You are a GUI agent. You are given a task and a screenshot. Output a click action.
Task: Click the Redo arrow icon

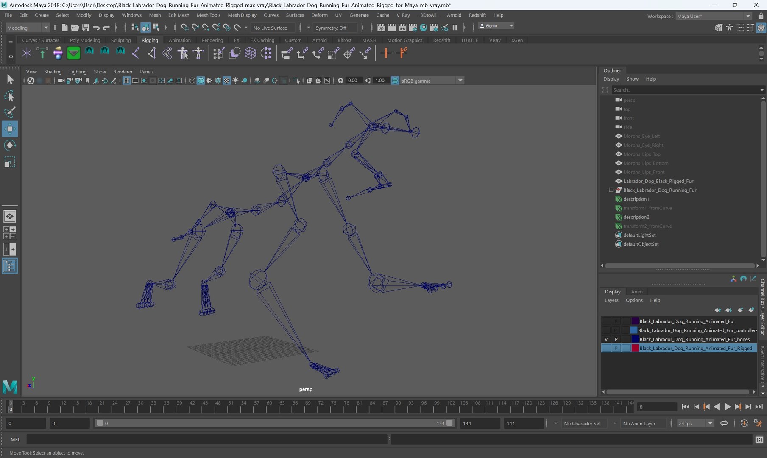point(106,28)
